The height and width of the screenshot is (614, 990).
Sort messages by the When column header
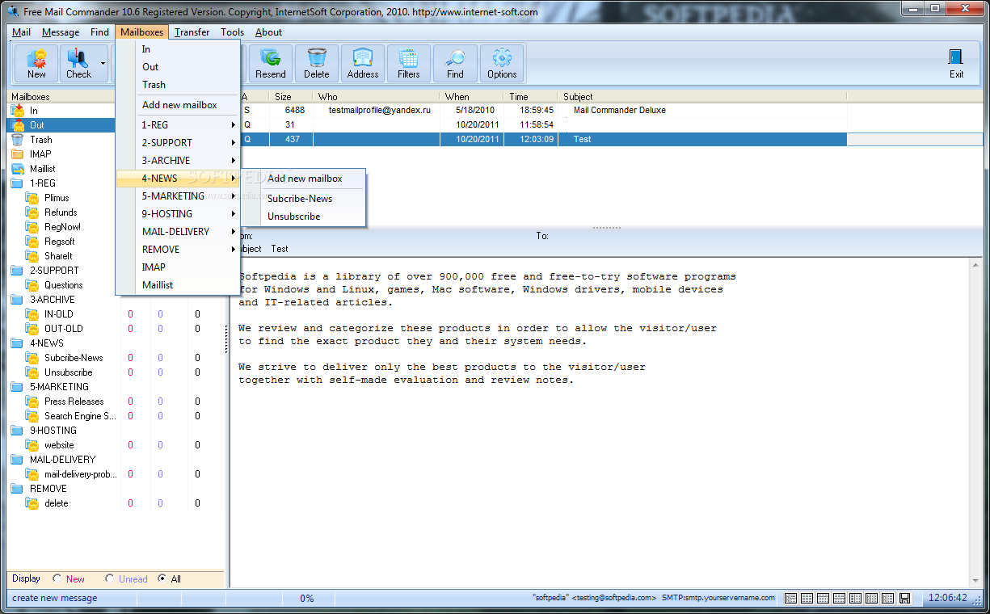[x=472, y=97]
